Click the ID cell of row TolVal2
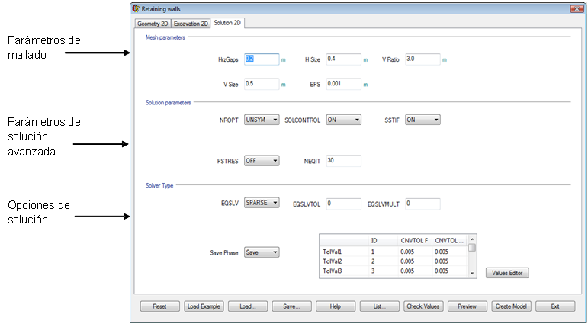The height and width of the screenshot is (324, 588). click(x=383, y=261)
